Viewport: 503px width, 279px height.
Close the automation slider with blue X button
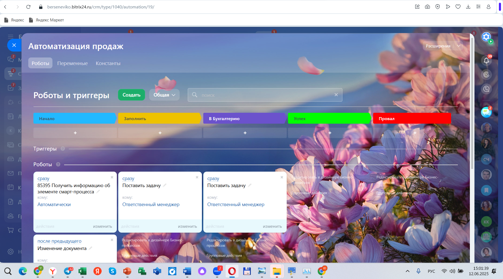(x=14, y=45)
